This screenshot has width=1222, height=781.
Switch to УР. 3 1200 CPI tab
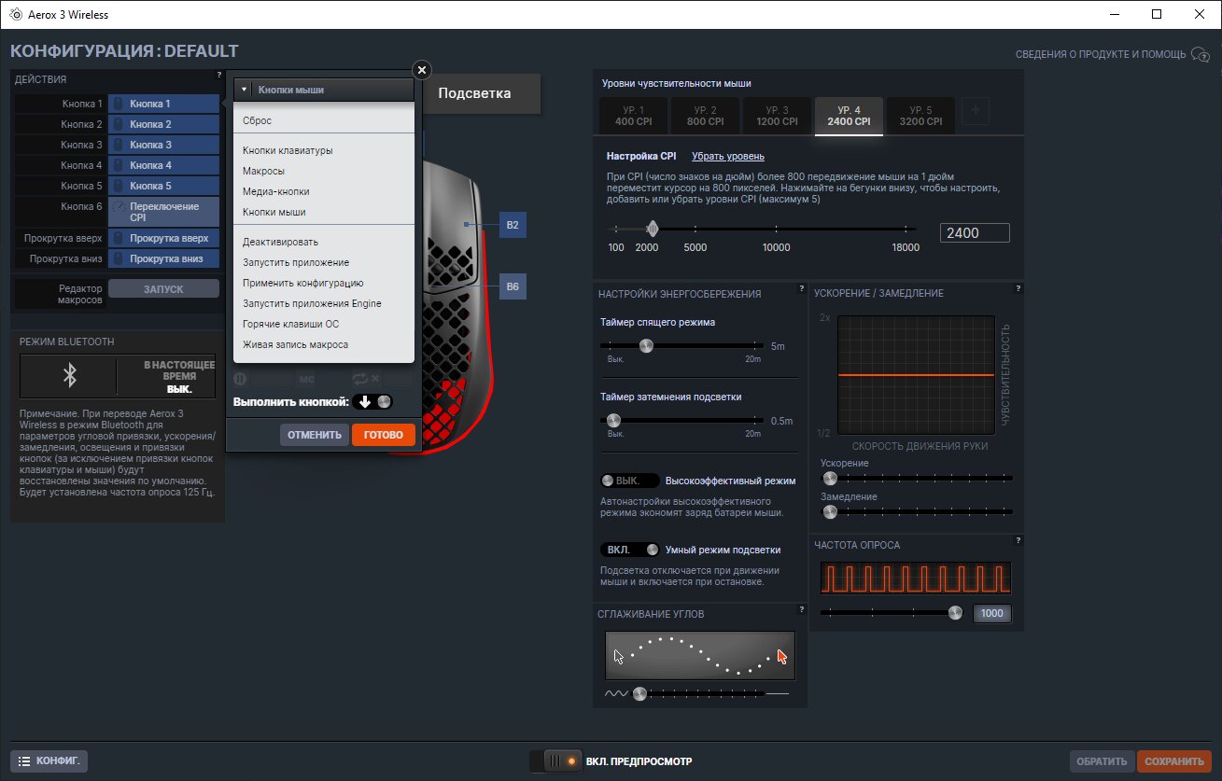[777, 116]
